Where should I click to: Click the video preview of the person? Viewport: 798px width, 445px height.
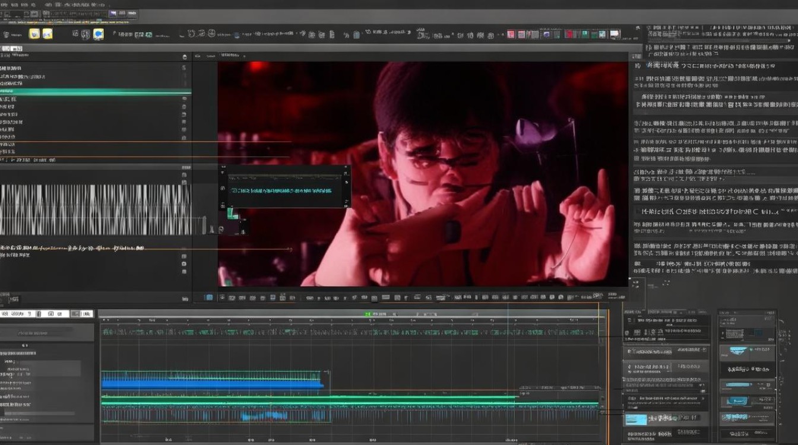pyautogui.click(x=423, y=174)
